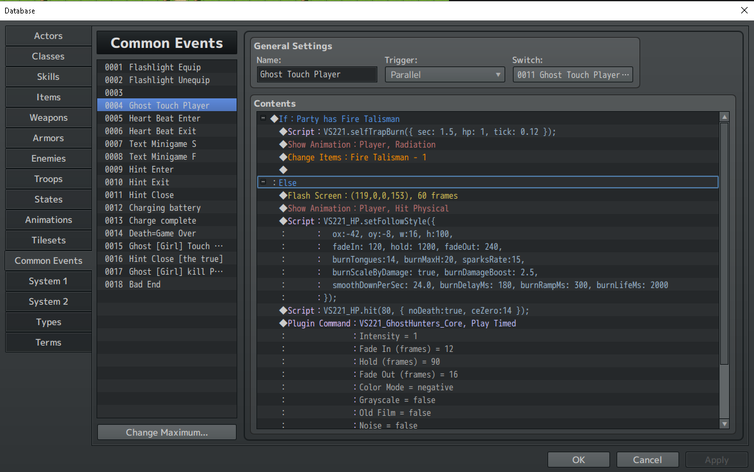This screenshot has height=472, width=754.
Task: Click the Change Maximum button
Action: 167,432
